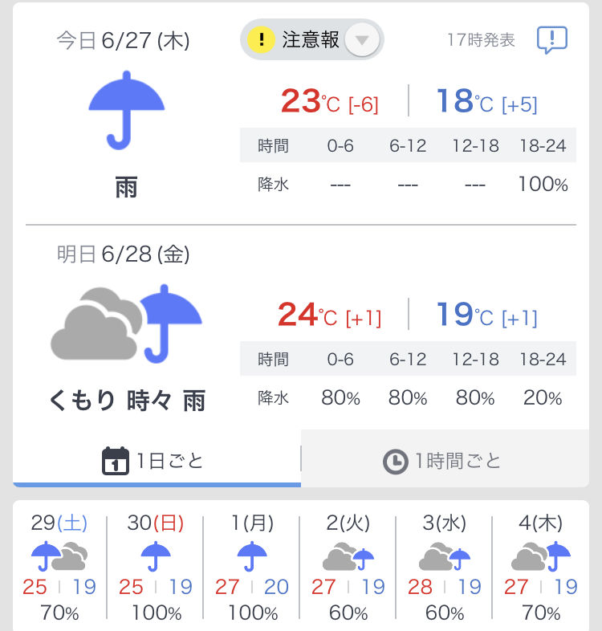Open the 注意報 advisory pill
Image resolution: width=602 pixels, height=631 pixels.
[x=312, y=39]
